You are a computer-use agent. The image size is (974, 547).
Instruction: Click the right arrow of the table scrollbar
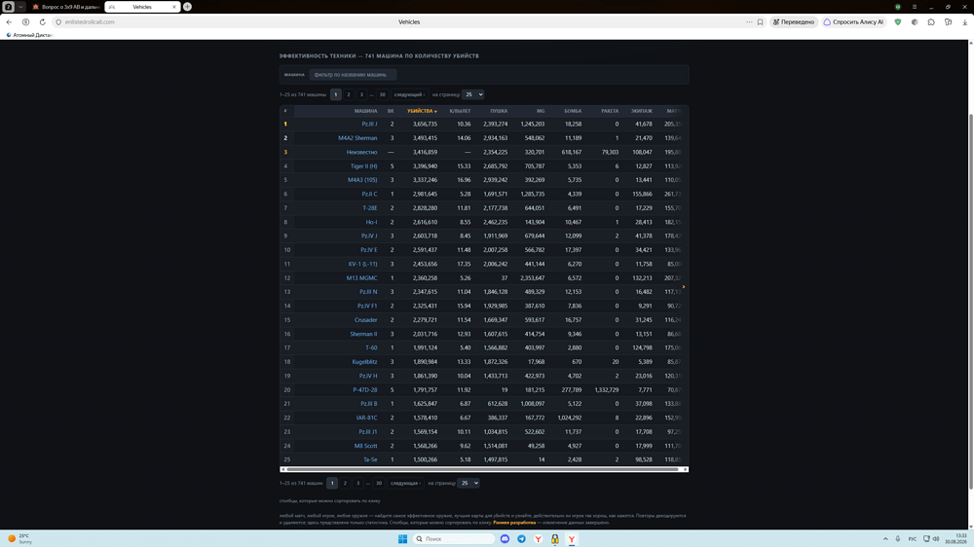pyautogui.click(x=685, y=469)
